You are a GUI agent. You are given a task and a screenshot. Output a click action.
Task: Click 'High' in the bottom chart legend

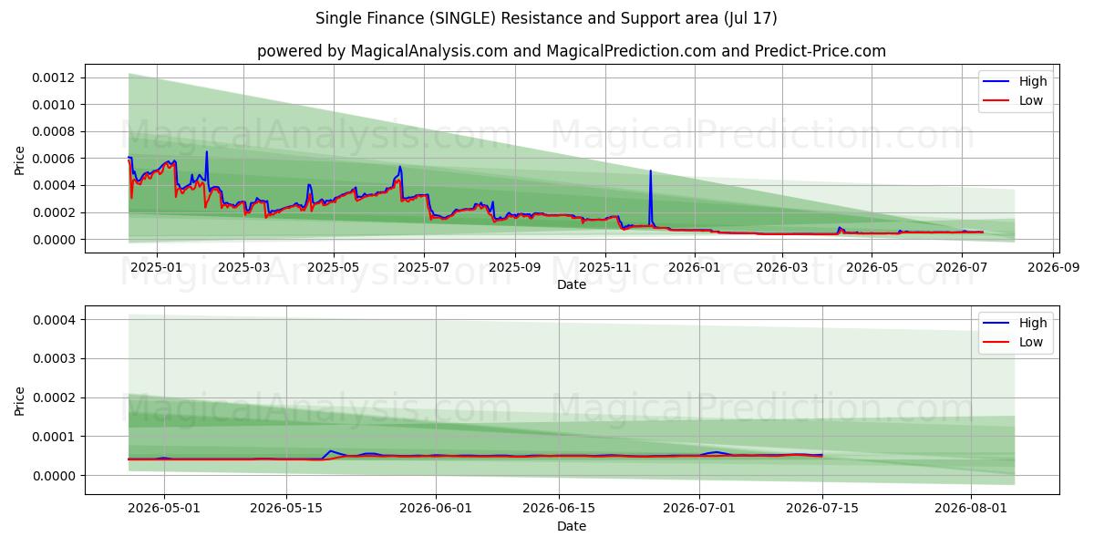[1033, 323]
